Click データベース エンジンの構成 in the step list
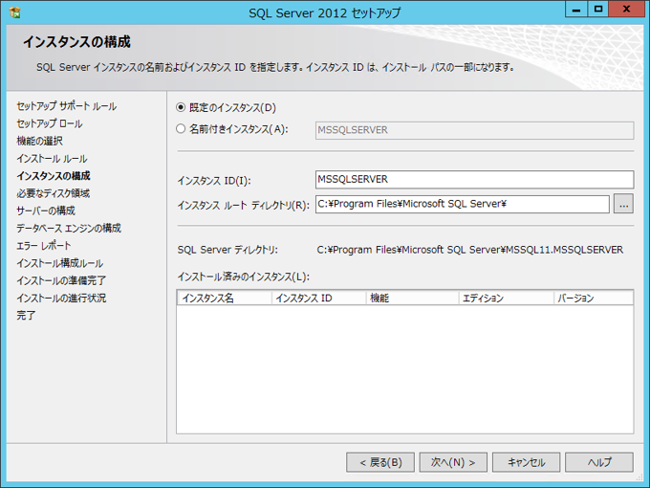This screenshot has height=488, width=650. [x=69, y=229]
